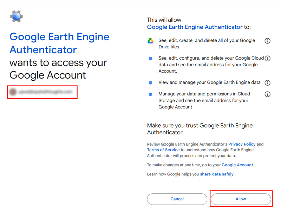Click the blurred account avatar picture
This screenshot has height=208, width=281.
pos(13,92)
